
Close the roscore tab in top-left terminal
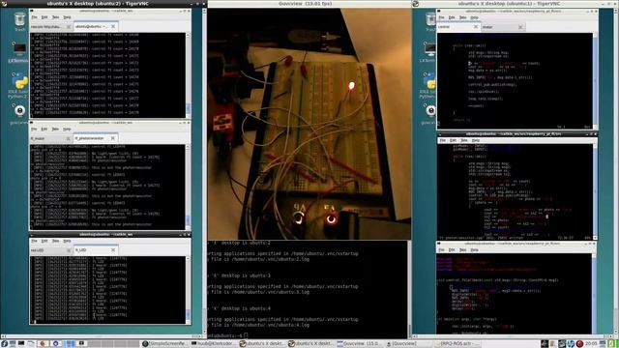(x=69, y=27)
